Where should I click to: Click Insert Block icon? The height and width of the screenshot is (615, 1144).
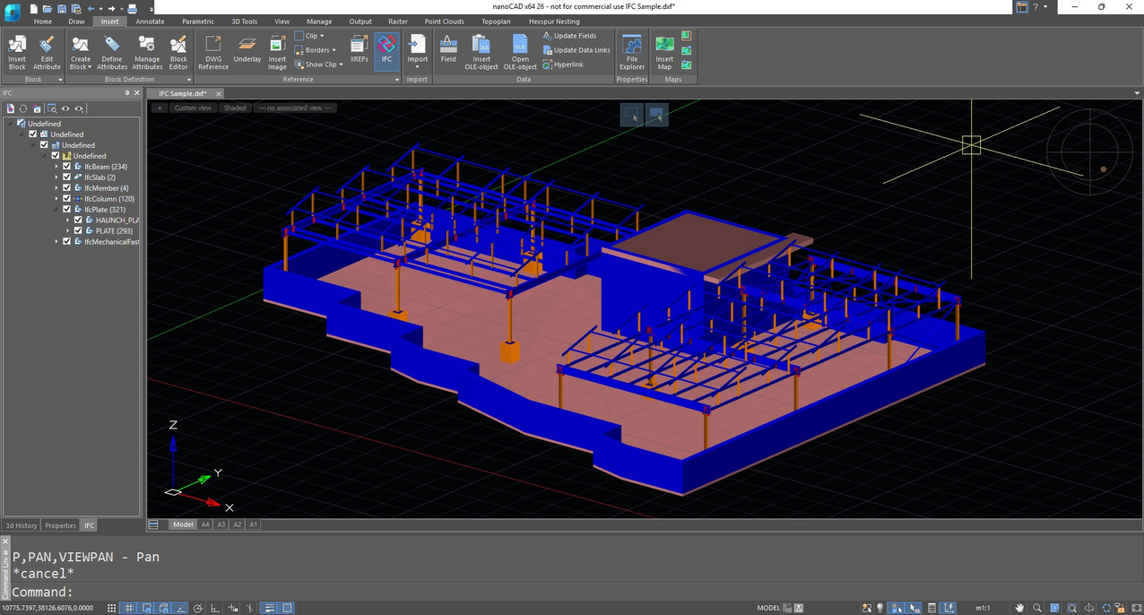coord(17,52)
